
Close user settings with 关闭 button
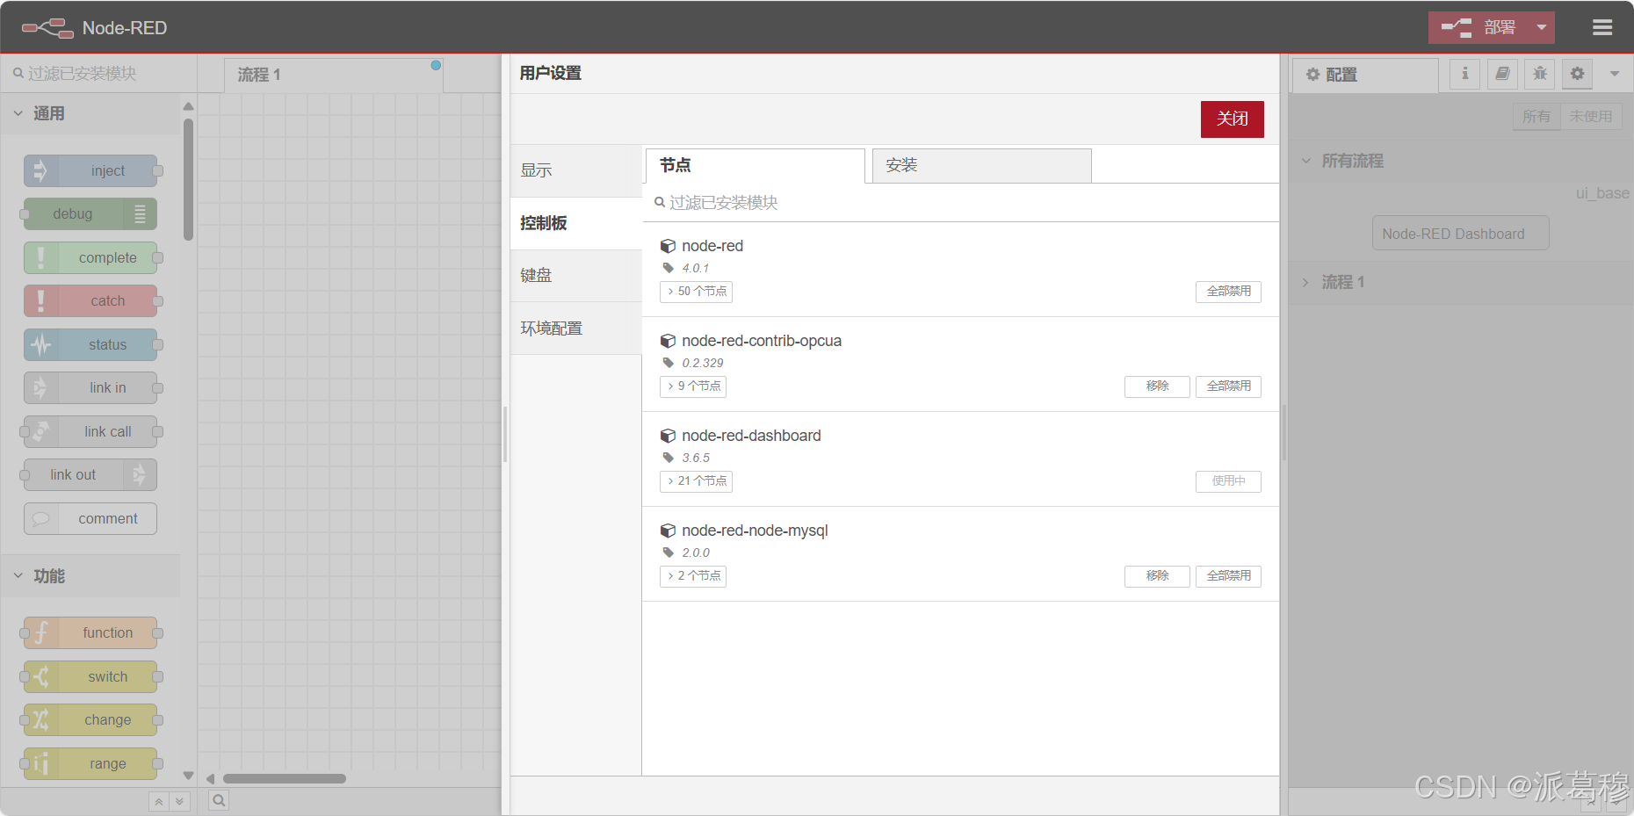1233,119
